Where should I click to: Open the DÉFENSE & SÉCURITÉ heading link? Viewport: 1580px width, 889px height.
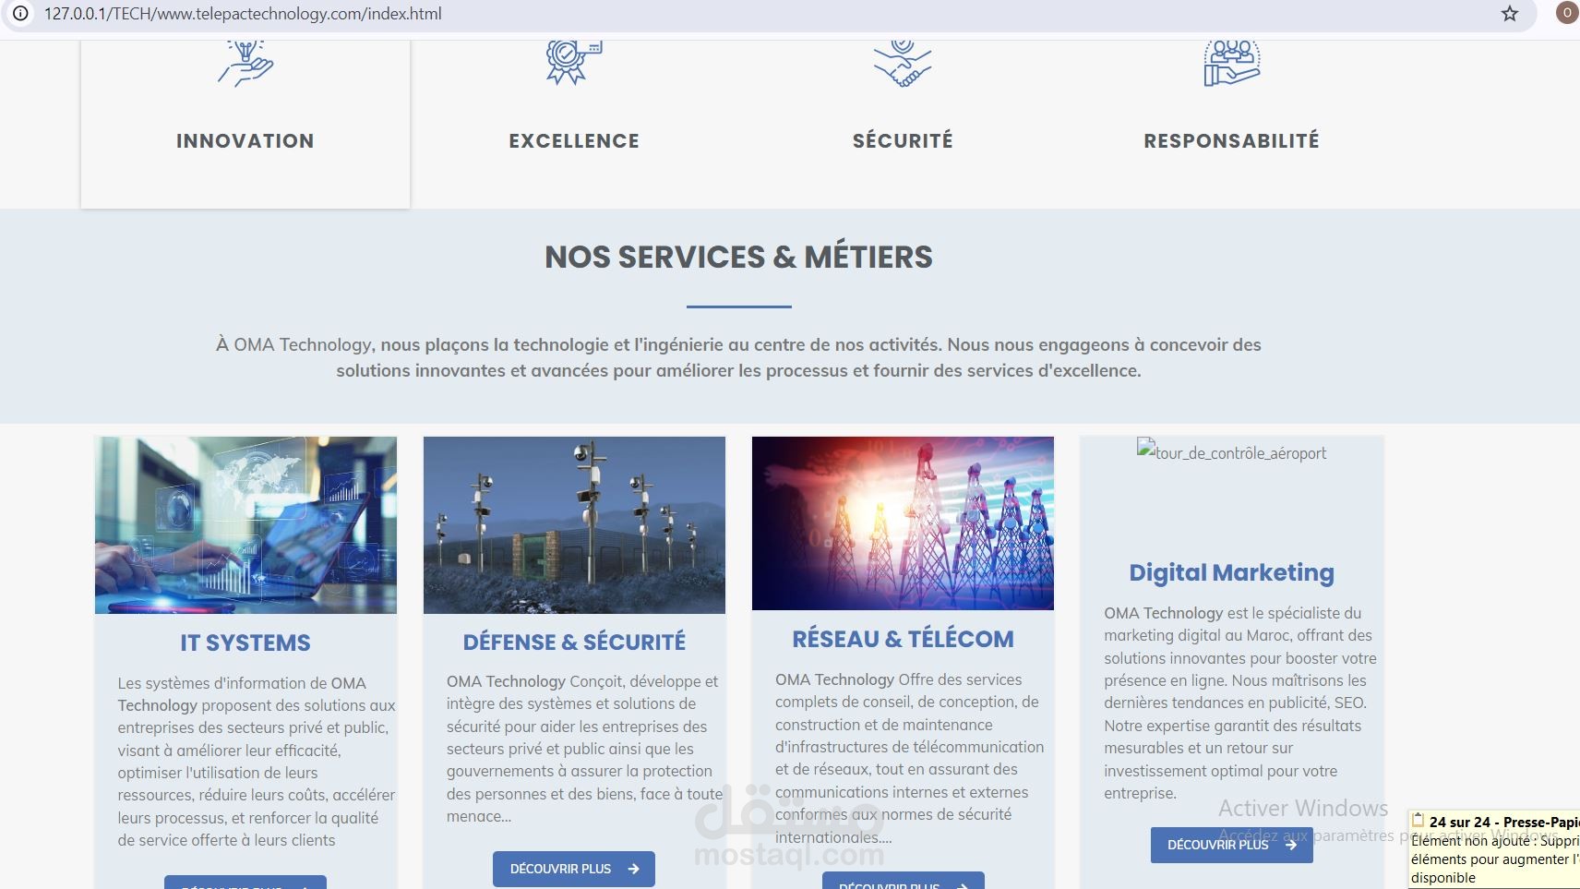click(574, 642)
